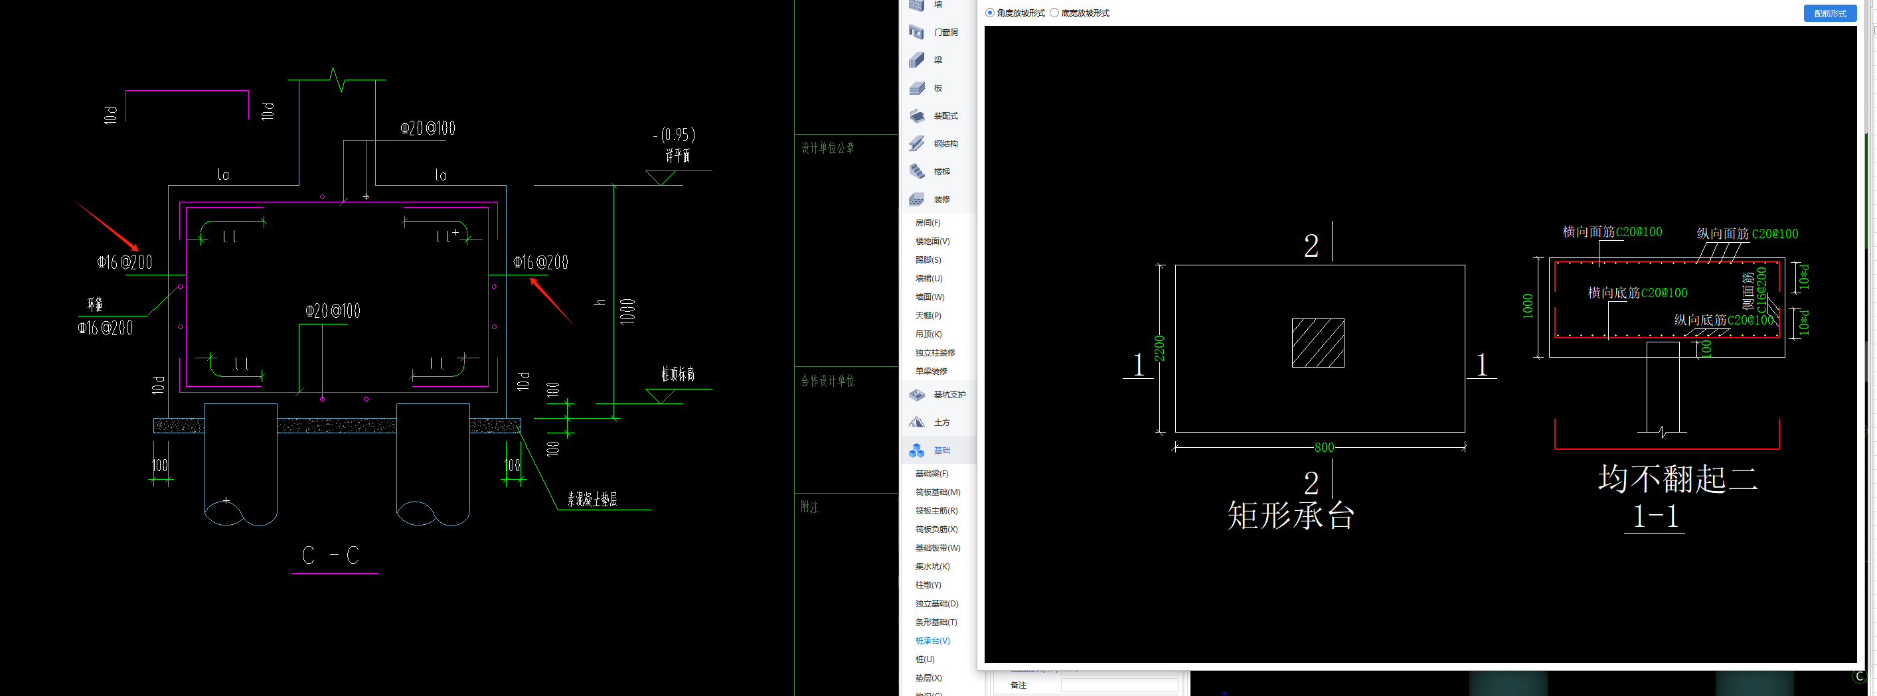Select 独立柱装修 in the component list
The image size is (1877, 696).
[x=935, y=352]
